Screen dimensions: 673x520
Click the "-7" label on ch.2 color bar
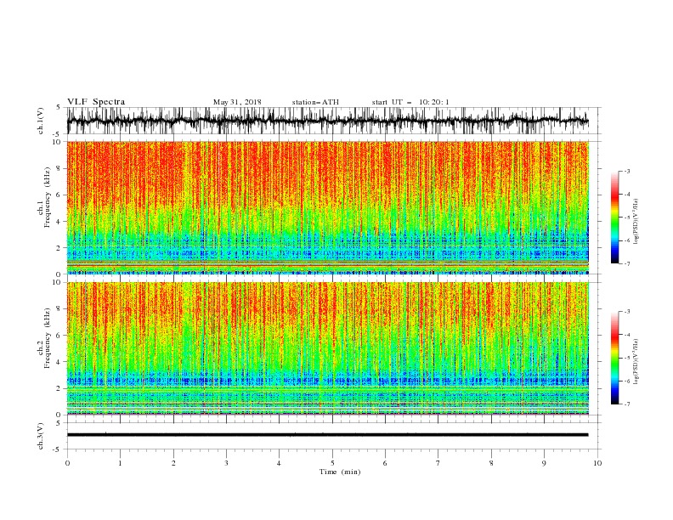pyautogui.click(x=626, y=404)
